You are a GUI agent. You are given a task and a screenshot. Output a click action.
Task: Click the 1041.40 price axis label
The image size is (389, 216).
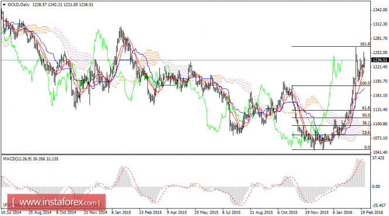(x=380, y=152)
